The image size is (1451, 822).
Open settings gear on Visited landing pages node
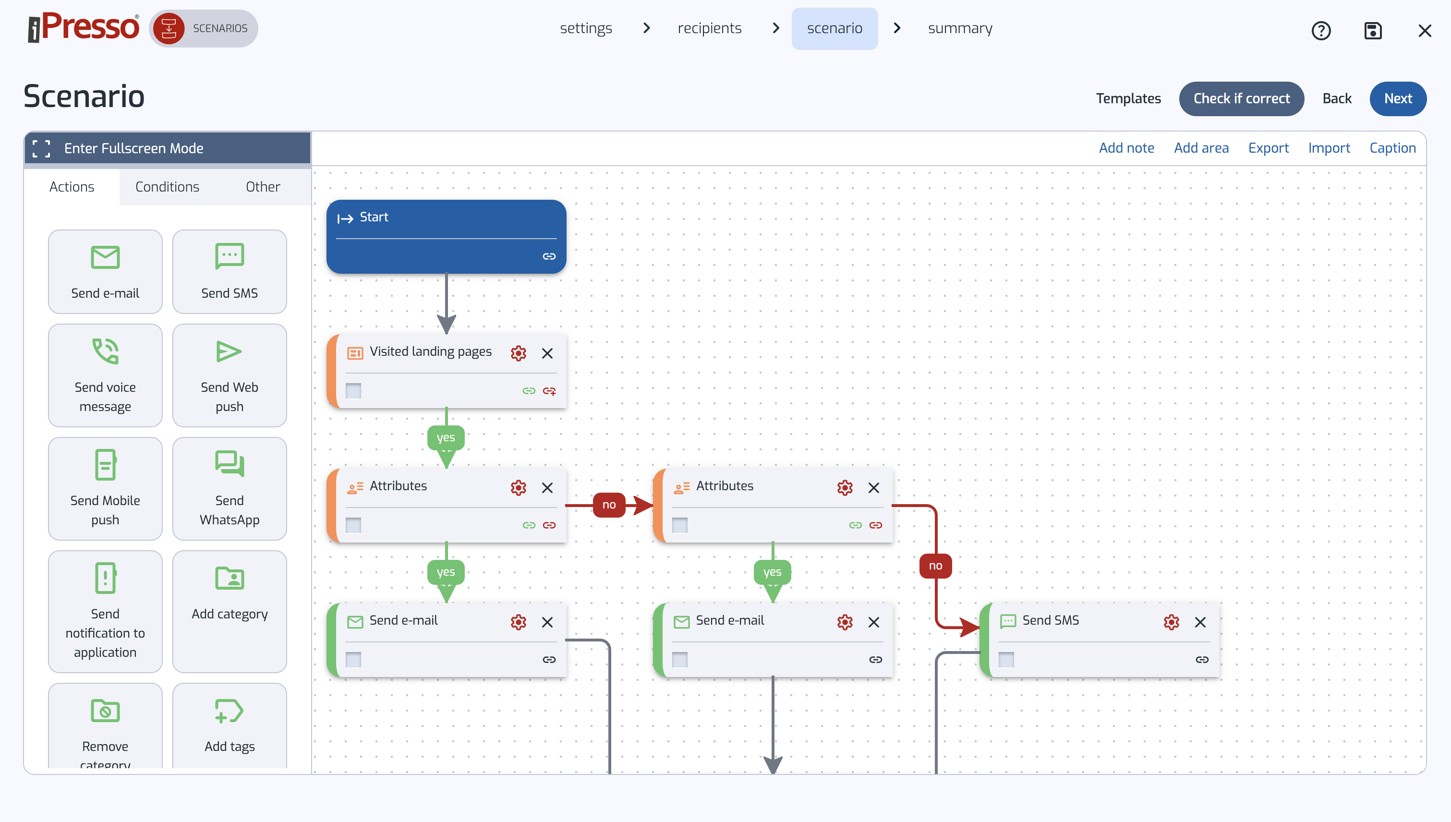click(518, 353)
